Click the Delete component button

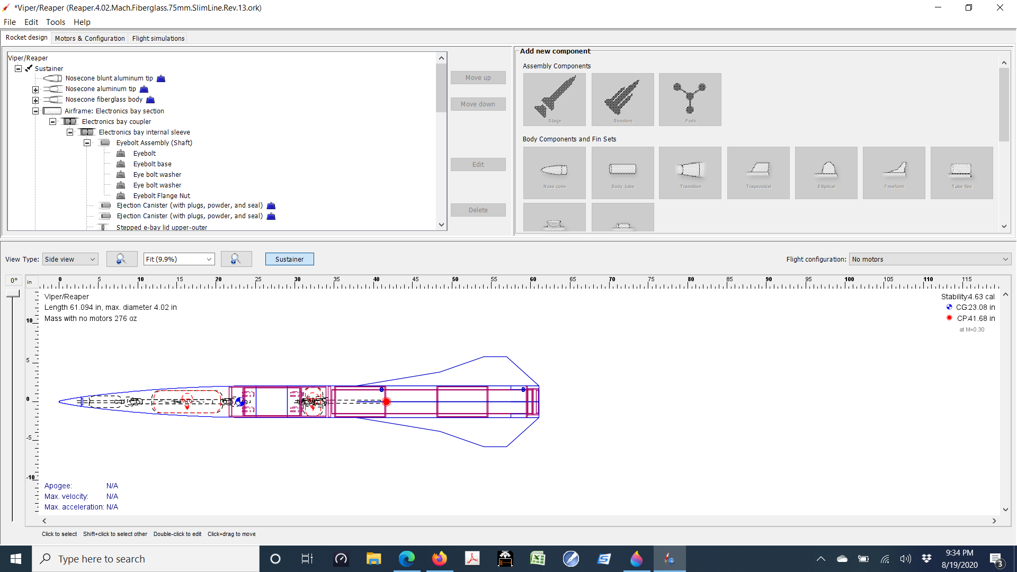point(478,210)
